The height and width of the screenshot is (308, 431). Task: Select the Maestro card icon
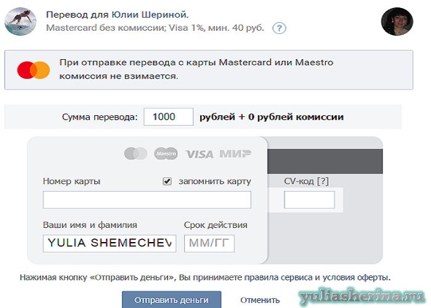click(x=166, y=153)
